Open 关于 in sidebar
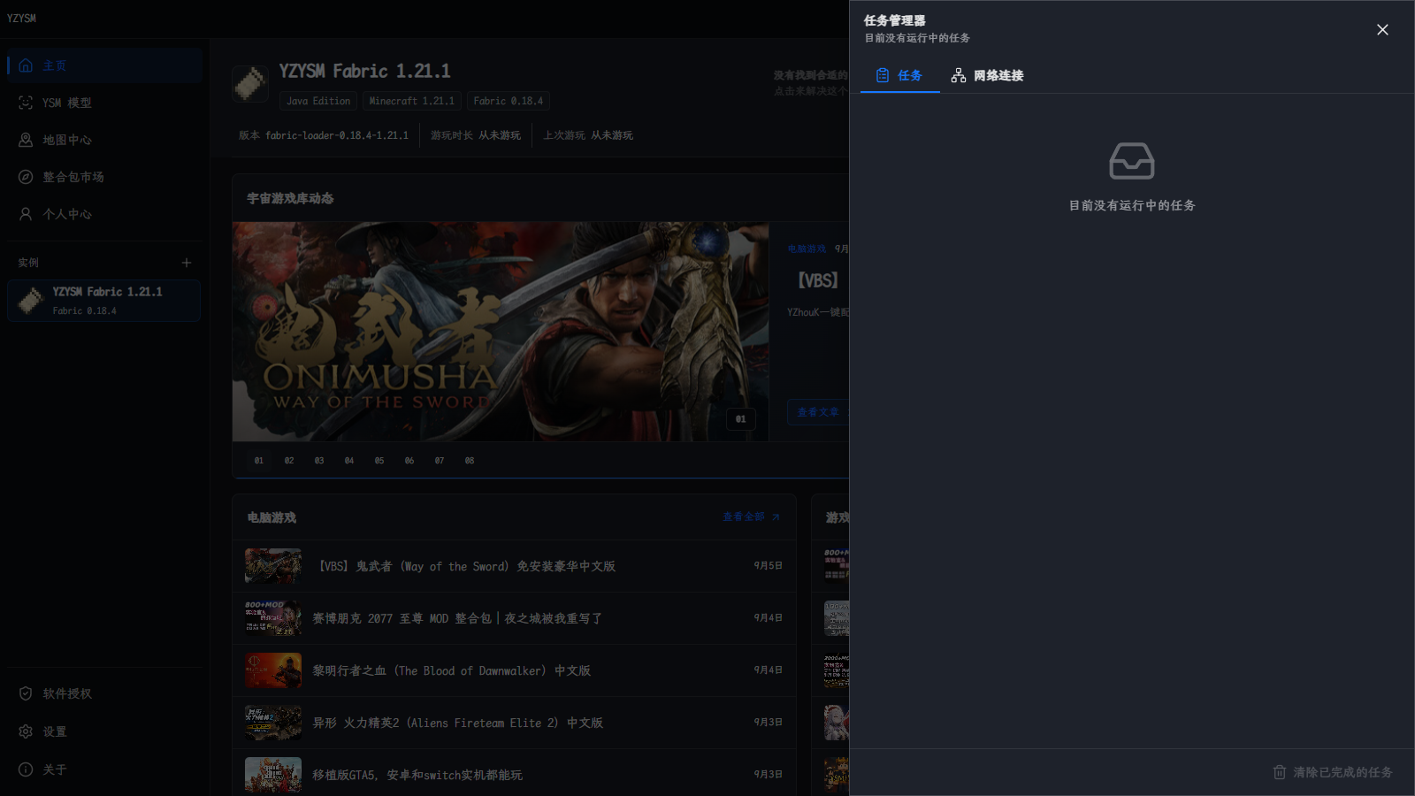Image resolution: width=1415 pixels, height=796 pixels. point(104,769)
